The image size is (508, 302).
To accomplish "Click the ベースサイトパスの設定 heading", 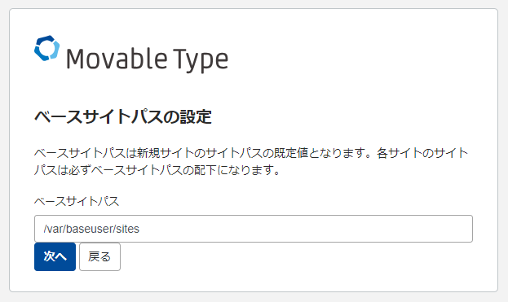I will (123, 116).
